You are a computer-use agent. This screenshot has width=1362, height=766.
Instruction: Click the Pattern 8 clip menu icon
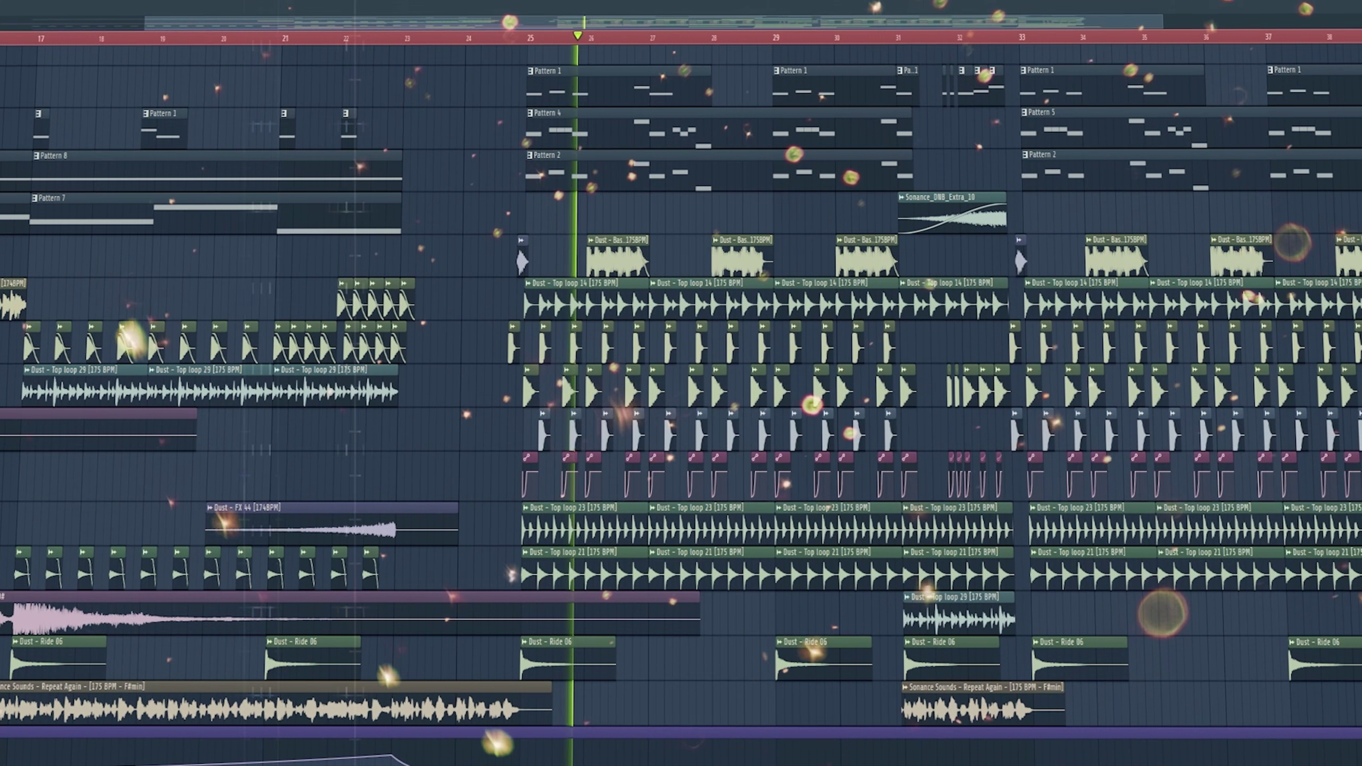click(36, 156)
